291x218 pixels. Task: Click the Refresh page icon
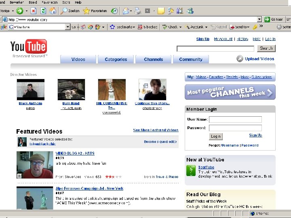(x=43, y=11)
